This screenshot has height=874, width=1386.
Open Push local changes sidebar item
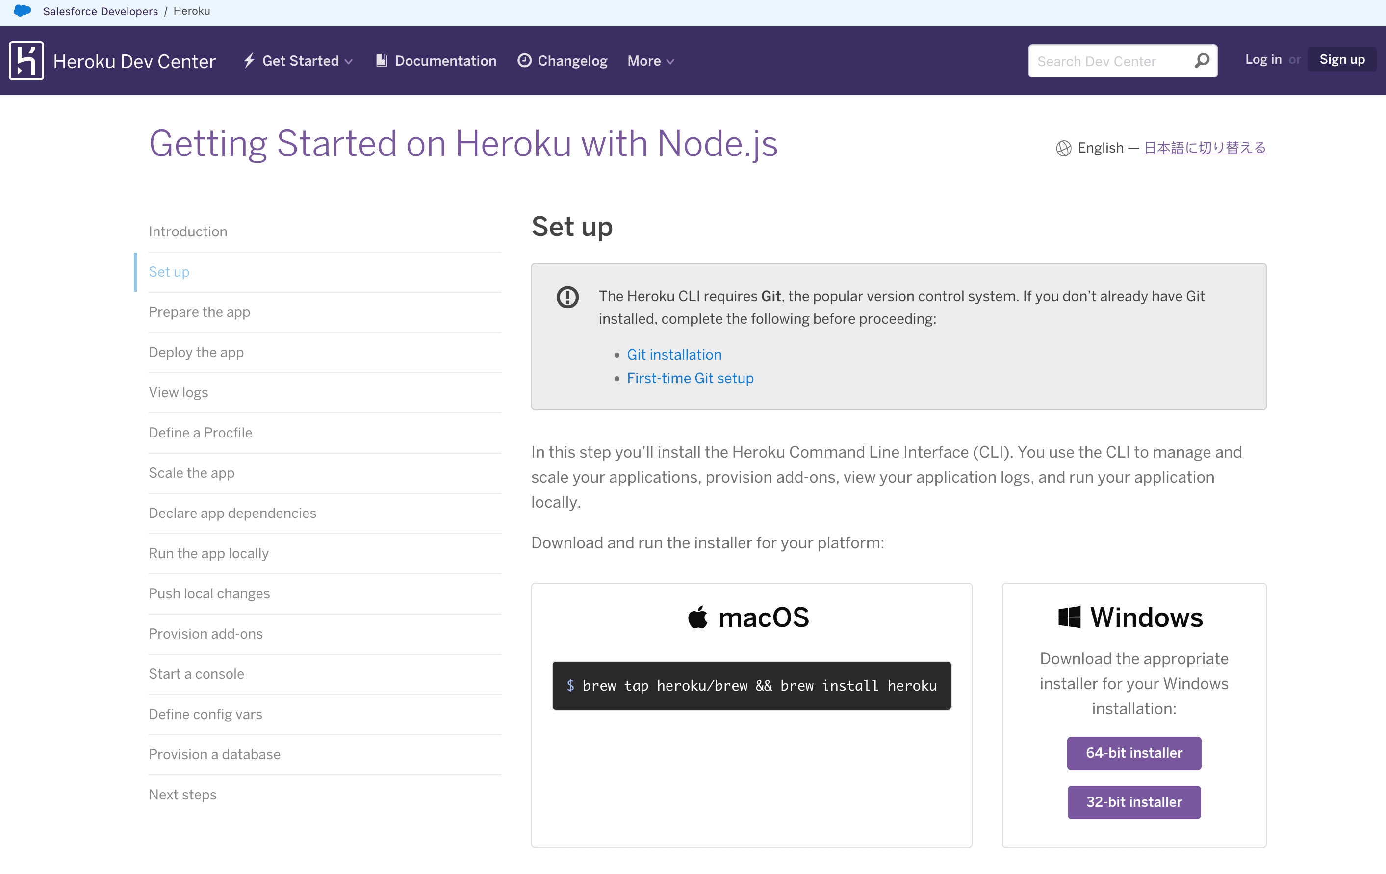coord(325,593)
